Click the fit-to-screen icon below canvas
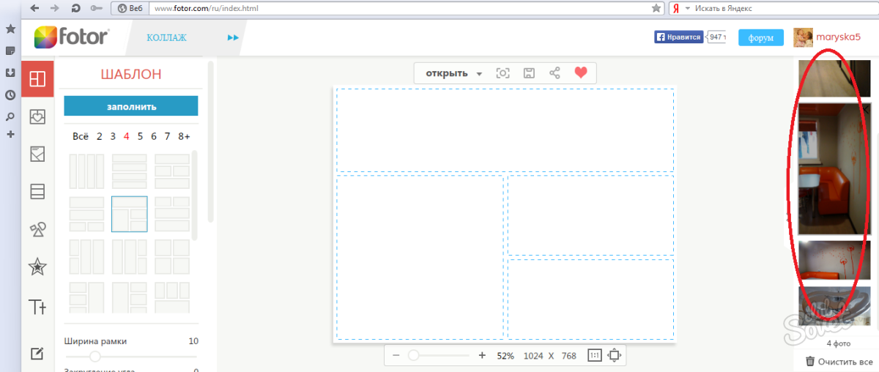 click(615, 355)
